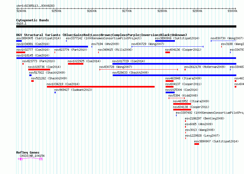
Task: Open esv6065 (Ahn2009) variant label
Action: coord(199,124)
